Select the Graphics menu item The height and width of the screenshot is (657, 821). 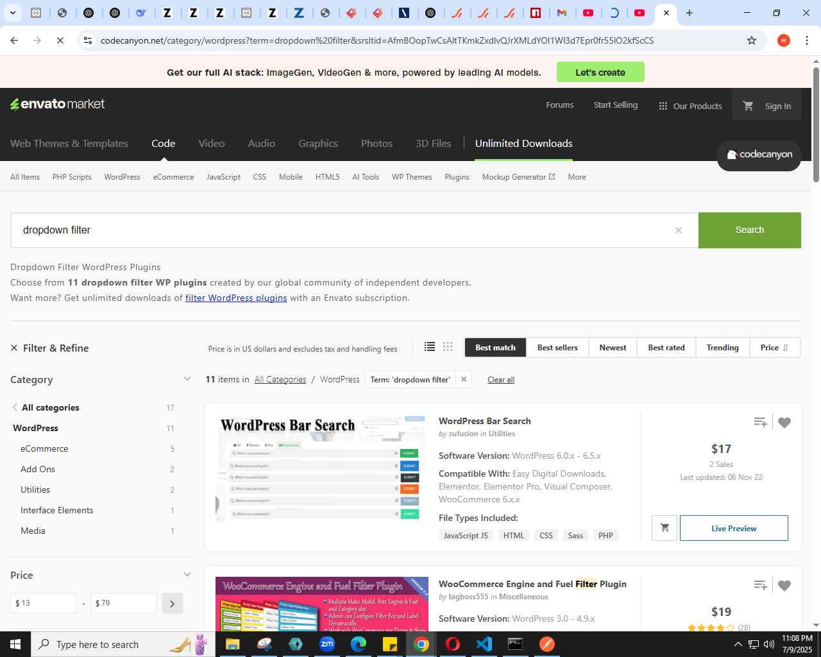(318, 143)
